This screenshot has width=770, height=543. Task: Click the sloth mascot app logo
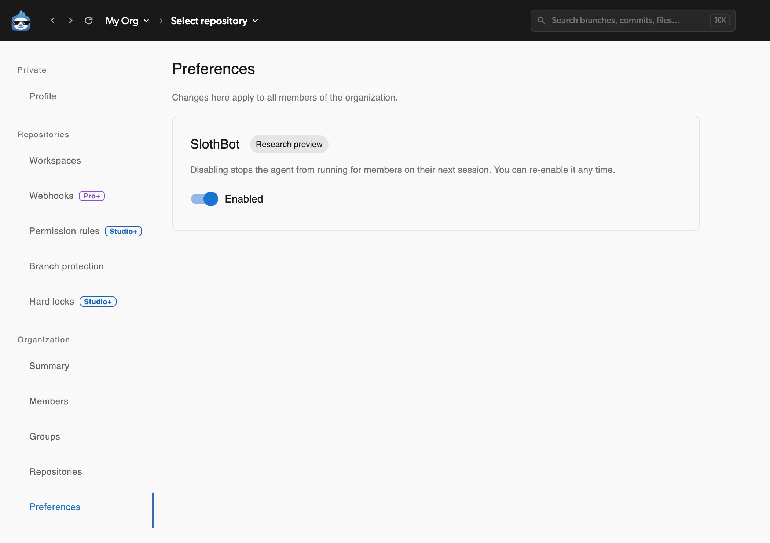[x=21, y=21]
